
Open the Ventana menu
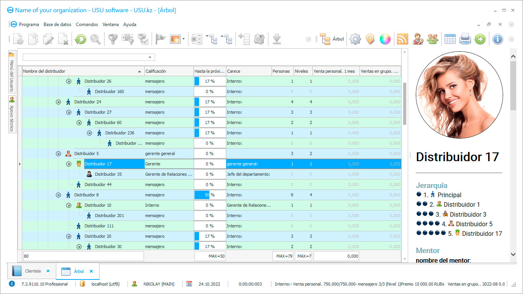(x=111, y=24)
